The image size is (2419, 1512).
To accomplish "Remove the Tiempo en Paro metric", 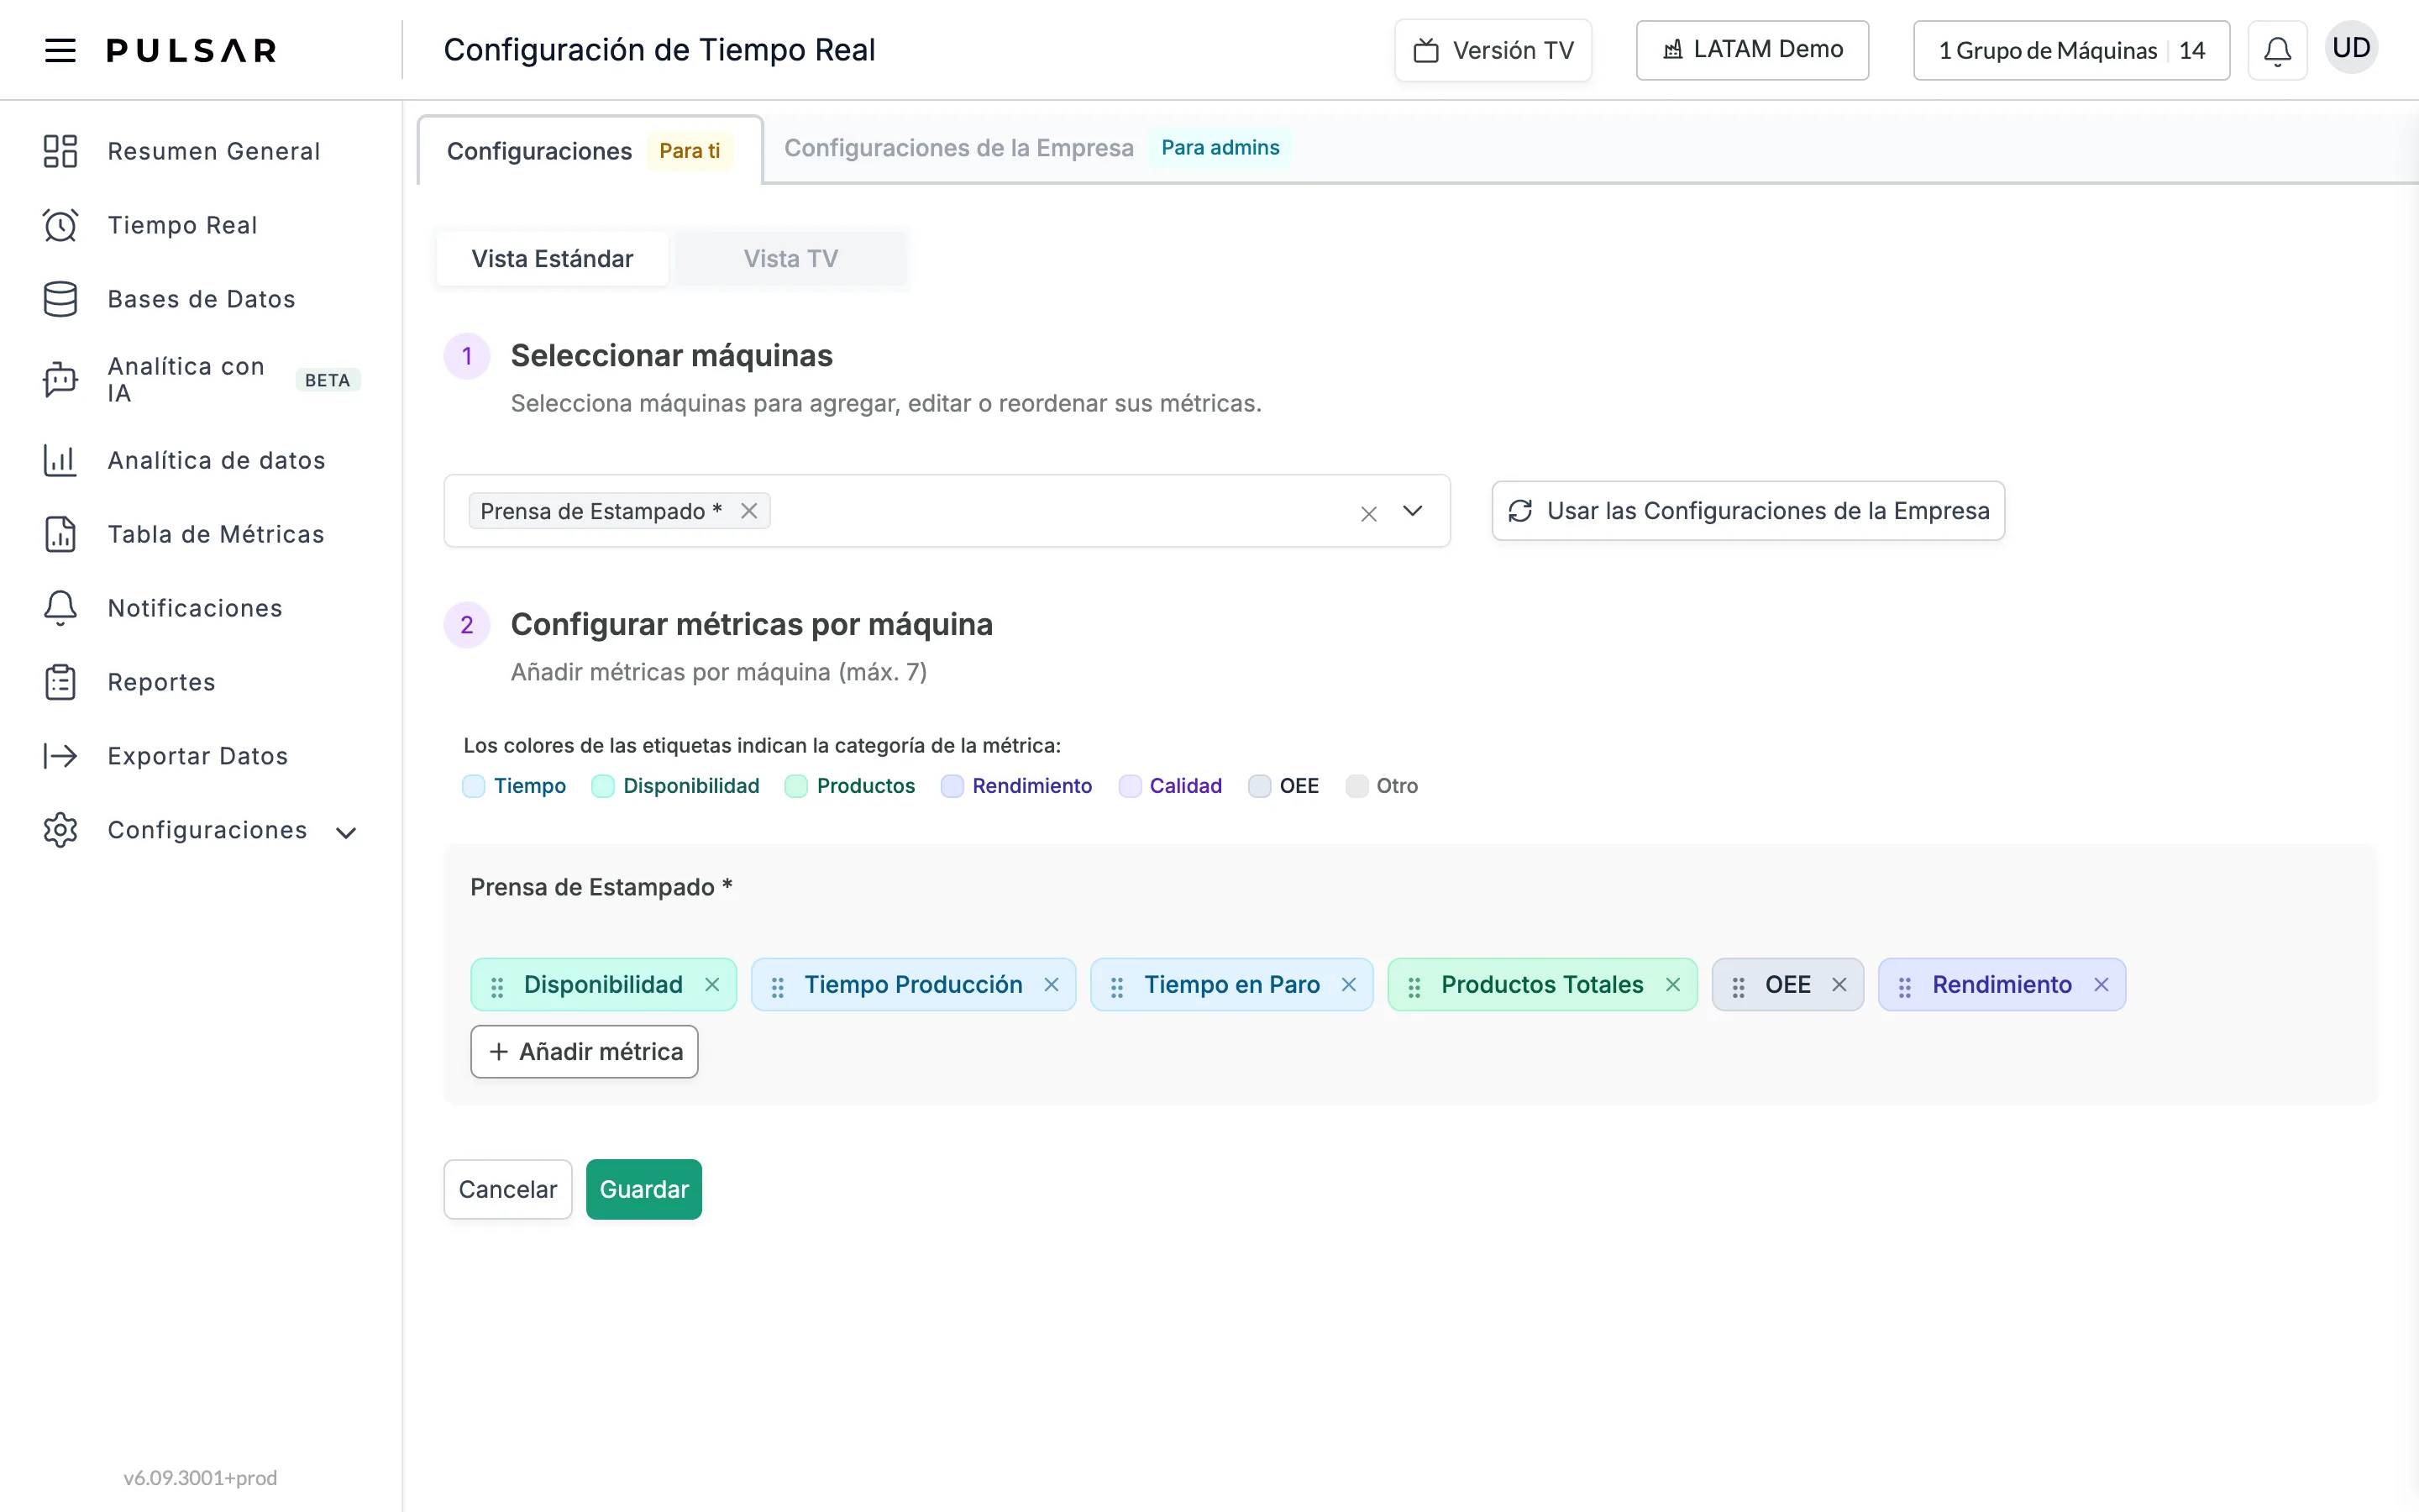I will pos(1348,985).
